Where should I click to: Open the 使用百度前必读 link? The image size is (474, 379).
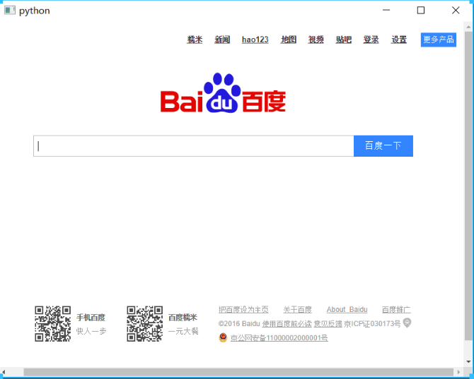pos(287,324)
